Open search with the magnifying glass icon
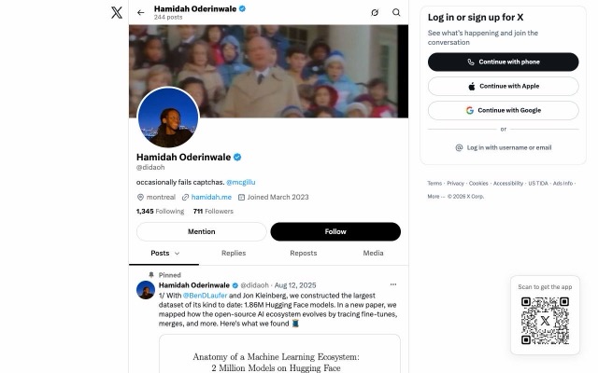598x373 pixels. pos(396,12)
